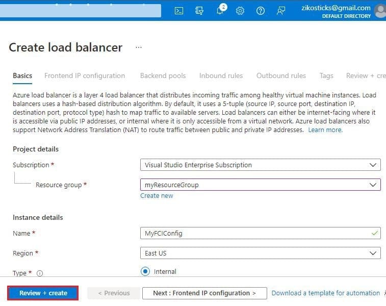The width and height of the screenshot is (386, 306).
Task: Open the portal settings gear icon
Action: tap(240, 11)
